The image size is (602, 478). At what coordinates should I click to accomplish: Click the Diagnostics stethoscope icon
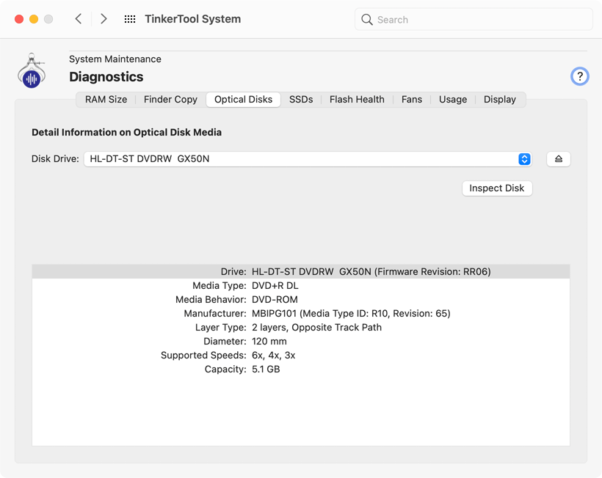tap(32, 71)
